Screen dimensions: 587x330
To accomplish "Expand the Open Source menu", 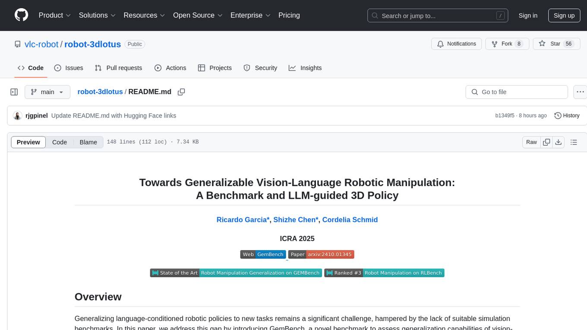I will pyautogui.click(x=198, y=15).
